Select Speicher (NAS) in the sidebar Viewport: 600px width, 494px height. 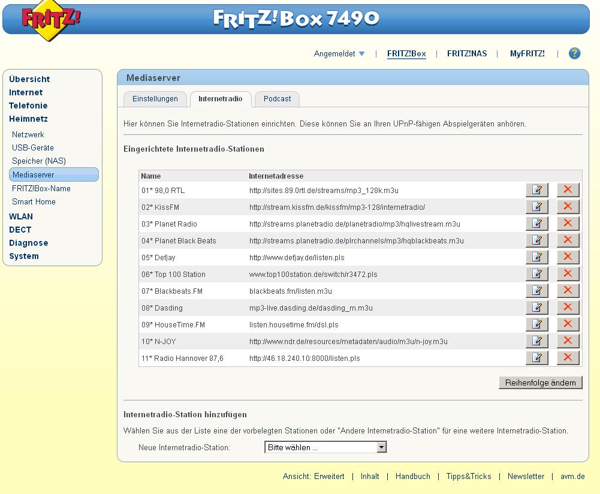point(39,161)
